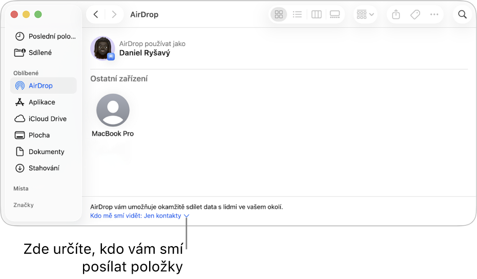Screen dimensions: 477x279
Task: Select the MacBook Pro device icon
Action: tap(113, 110)
